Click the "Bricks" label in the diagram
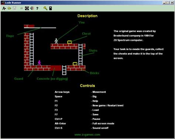 [x=95, y=73]
